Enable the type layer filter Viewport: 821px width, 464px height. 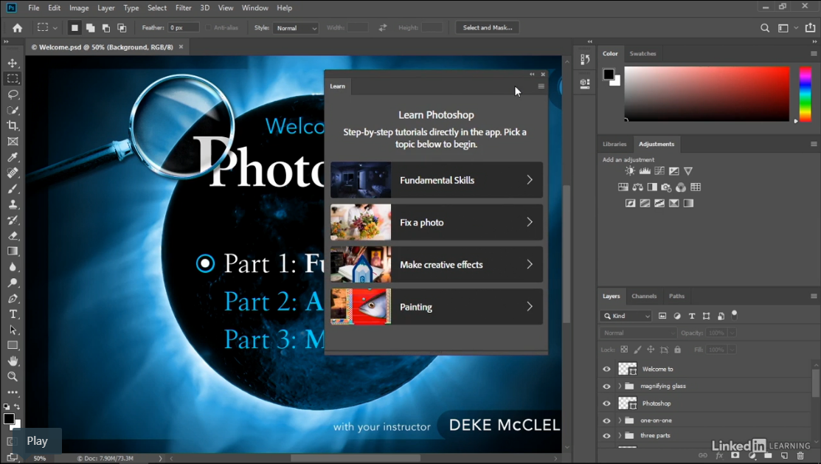(692, 316)
